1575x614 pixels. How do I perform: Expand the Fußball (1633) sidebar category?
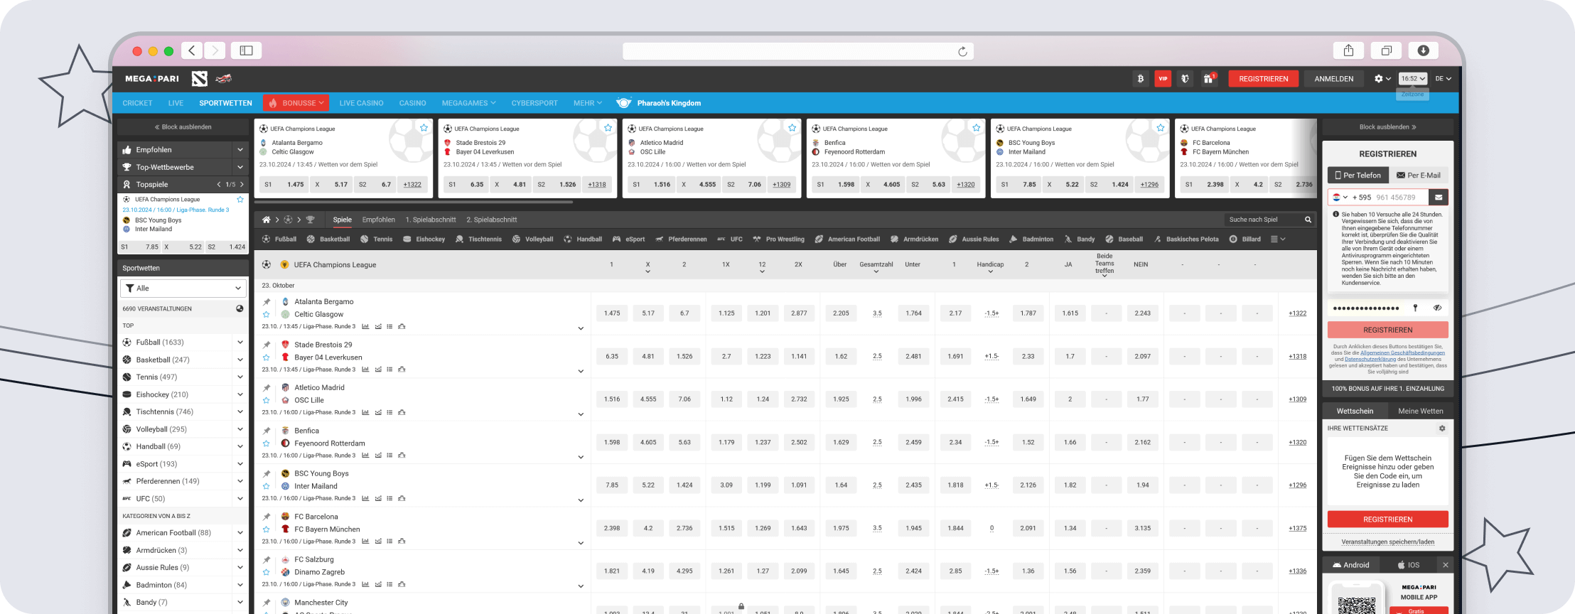pyautogui.click(x=240, y=343)
